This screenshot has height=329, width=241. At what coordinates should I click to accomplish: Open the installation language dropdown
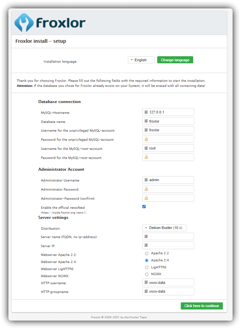coord(141,60)
